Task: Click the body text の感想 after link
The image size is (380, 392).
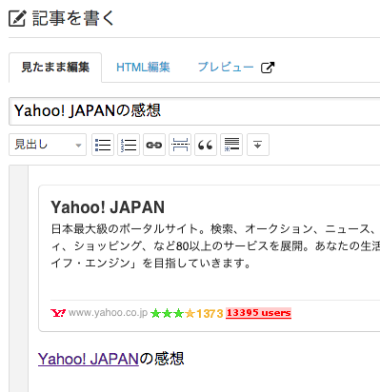Action: point(162,359)
